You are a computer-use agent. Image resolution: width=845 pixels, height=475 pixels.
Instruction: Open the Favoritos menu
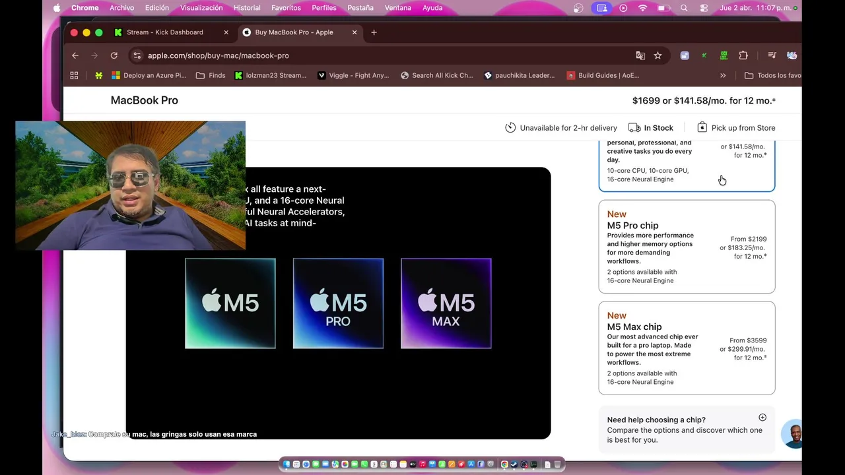[286, 8]
